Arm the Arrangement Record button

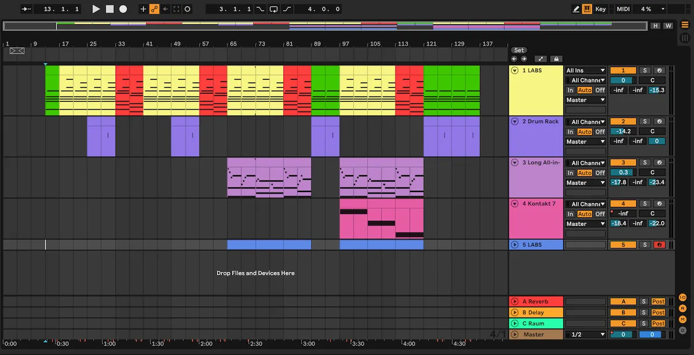(x=123, y=9)
